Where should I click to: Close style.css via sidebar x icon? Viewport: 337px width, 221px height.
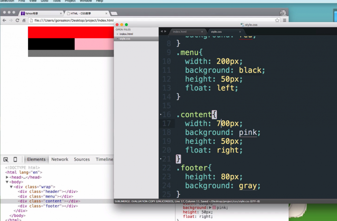117,39
